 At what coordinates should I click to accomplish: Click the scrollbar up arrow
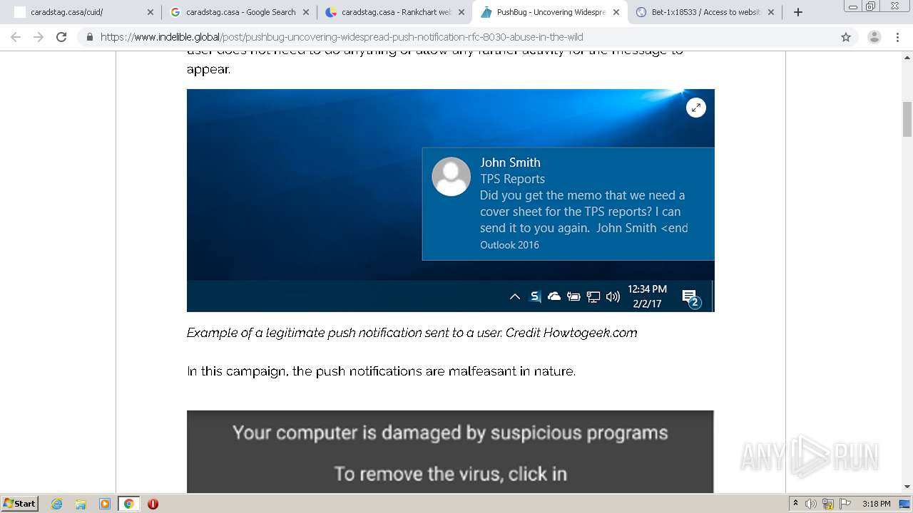(x=907, y=57)
